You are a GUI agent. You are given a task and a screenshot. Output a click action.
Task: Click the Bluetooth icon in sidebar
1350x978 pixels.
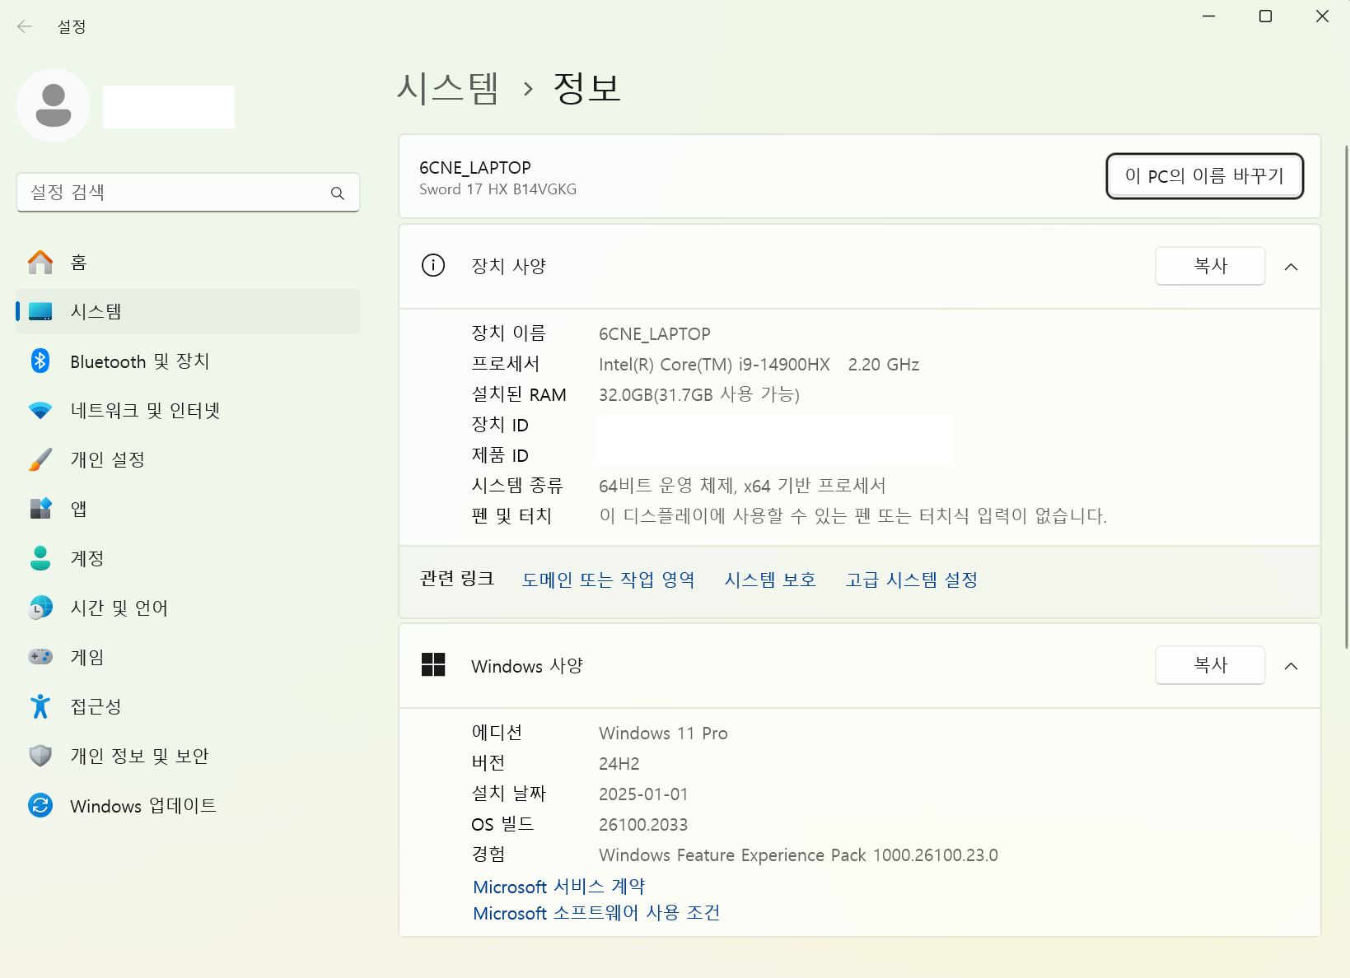point(40,361)
